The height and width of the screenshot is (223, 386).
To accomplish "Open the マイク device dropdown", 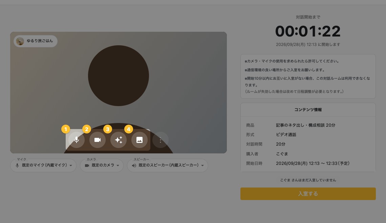I will 43,165.
